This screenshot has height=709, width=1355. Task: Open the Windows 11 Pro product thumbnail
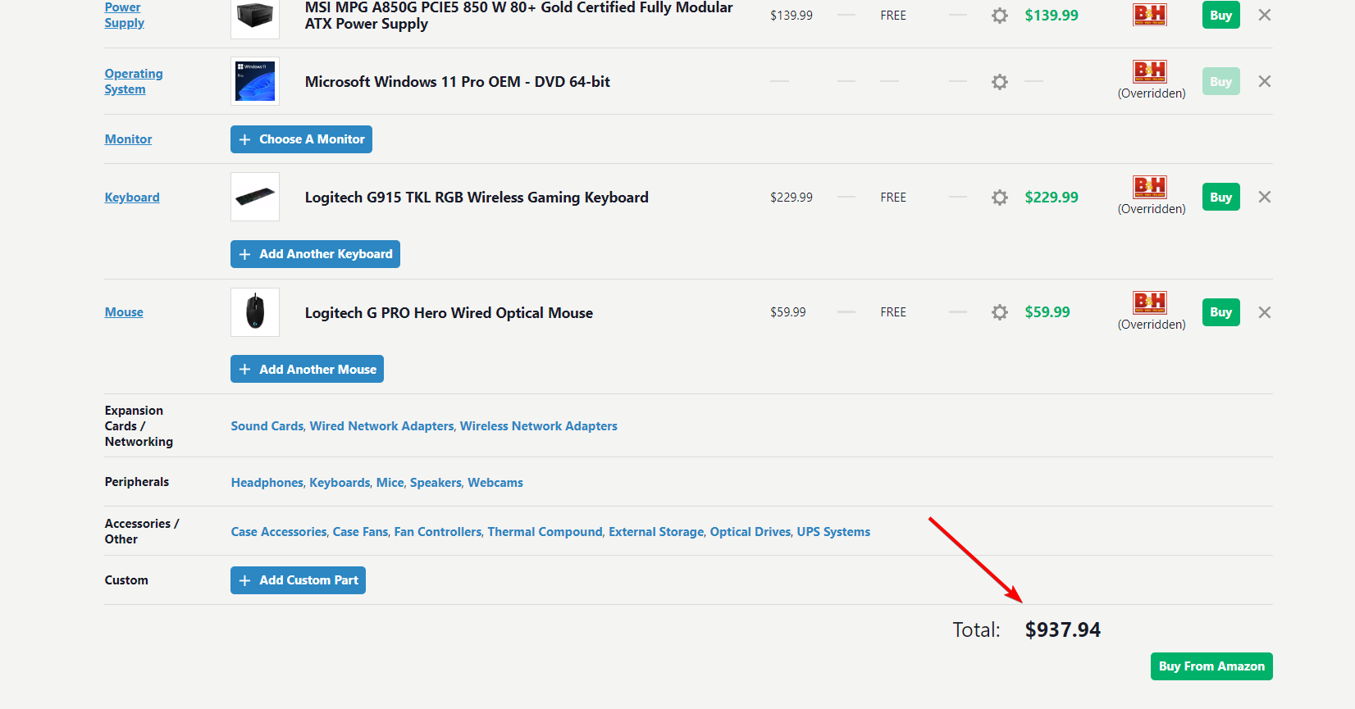[255, 81]
